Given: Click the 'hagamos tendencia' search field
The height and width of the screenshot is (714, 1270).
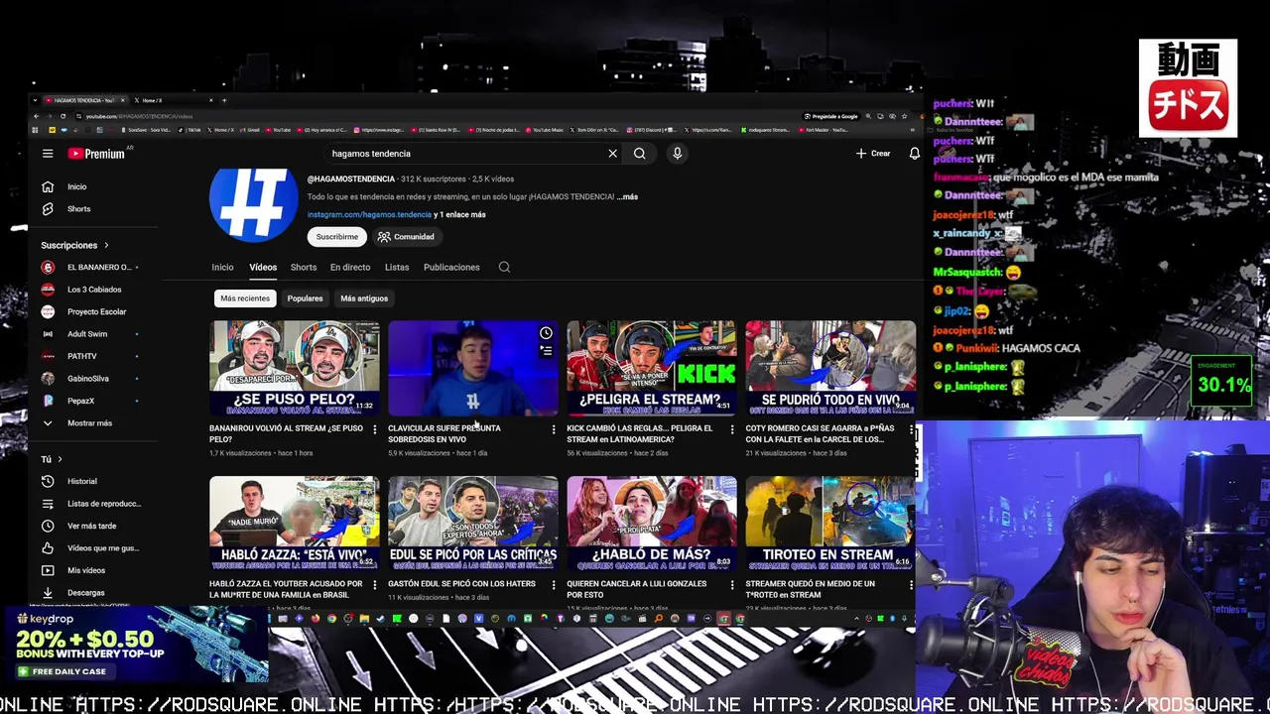Looking at the screenshot, I should (466, 154).
